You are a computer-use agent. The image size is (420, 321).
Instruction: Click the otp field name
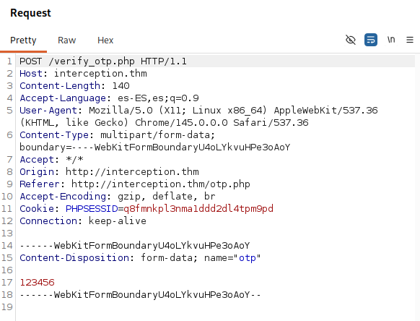pos(248,258)
